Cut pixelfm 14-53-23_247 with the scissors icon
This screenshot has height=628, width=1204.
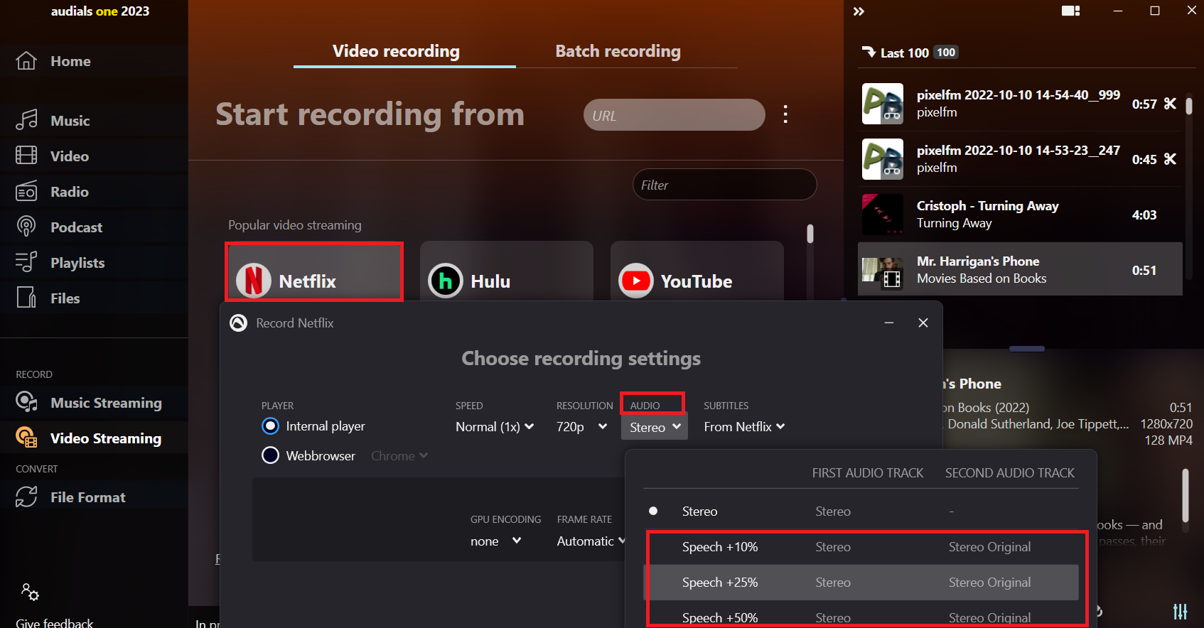point(1170,159)
